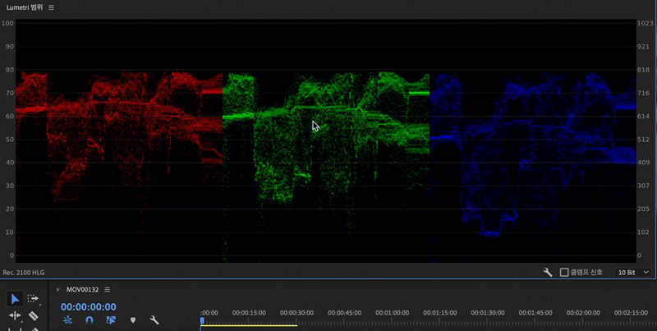Toggle linked selection in timeline
The height and width of the screenshot is (331, 657).
[x=110, y=320]
